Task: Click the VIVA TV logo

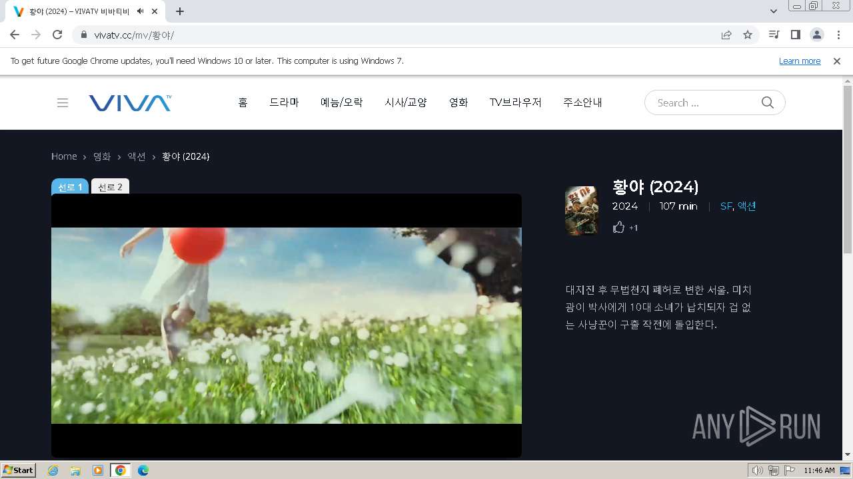Action: click(x=130, y=102)
